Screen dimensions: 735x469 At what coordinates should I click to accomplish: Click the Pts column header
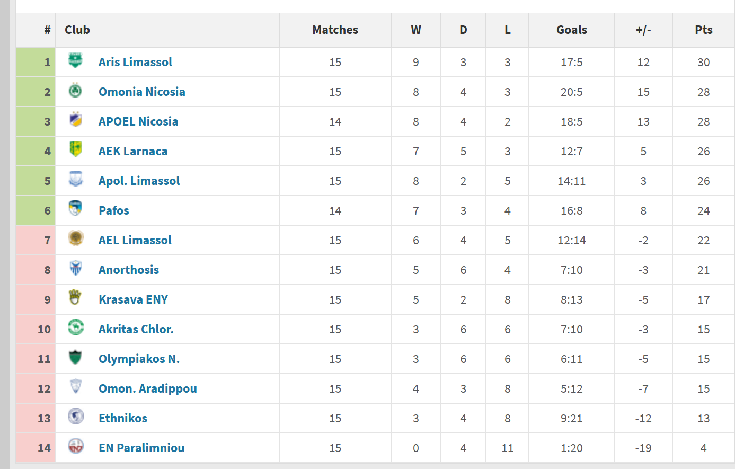tap(703, 30)
